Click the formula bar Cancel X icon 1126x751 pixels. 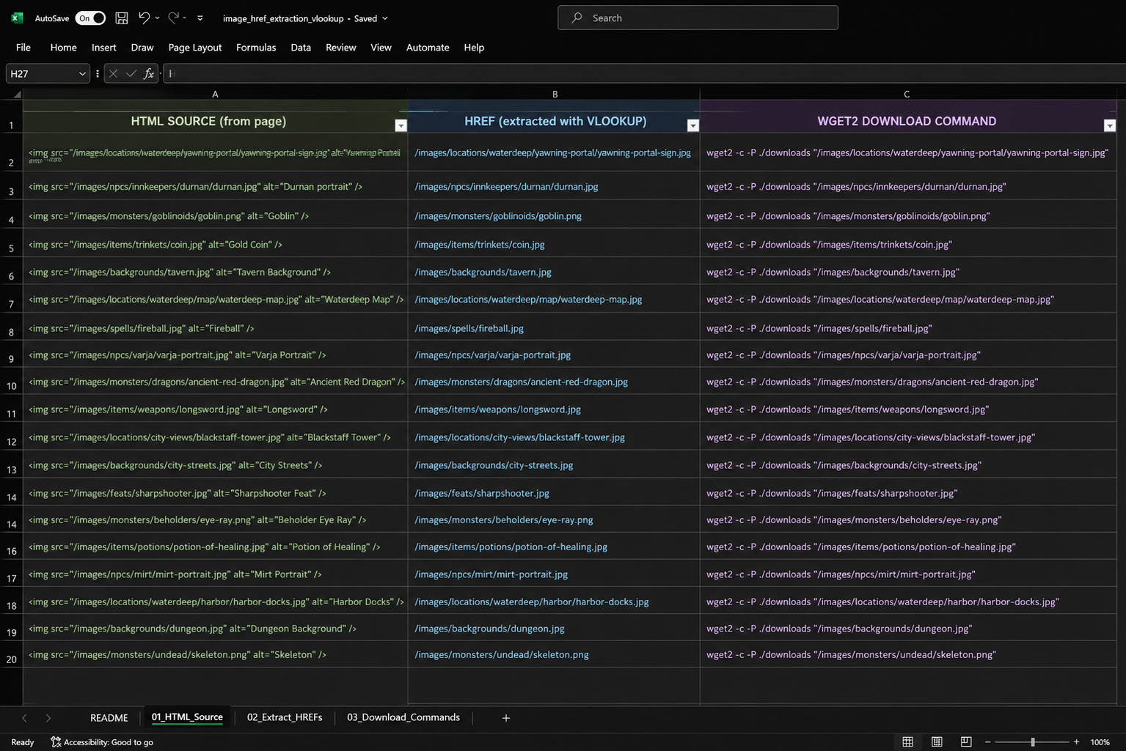pyautogui.click(x=113, y=73)
